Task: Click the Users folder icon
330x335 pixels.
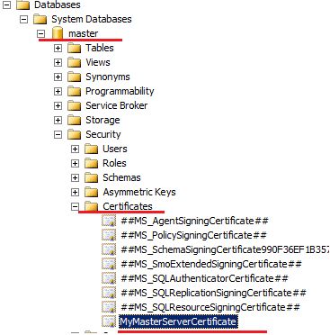Action: click(91, 149)
